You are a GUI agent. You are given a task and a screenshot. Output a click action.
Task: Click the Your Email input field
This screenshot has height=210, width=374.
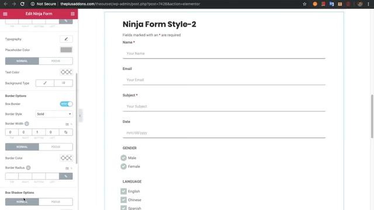click(x=224, y=80)
